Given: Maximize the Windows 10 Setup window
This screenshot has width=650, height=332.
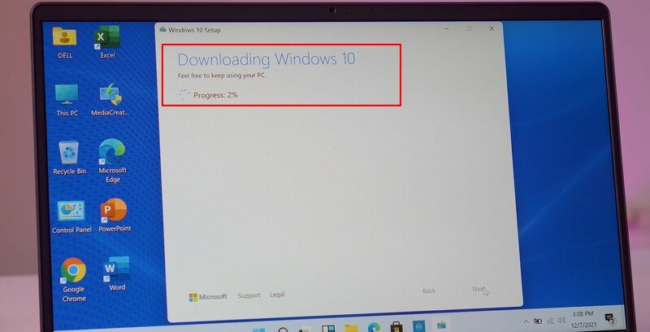Looking at the screenshot, I should coord(469,28).
